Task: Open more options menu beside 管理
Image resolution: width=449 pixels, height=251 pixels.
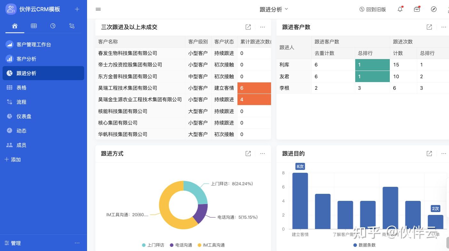Action: pyautogui.click(x=77, y=243)
